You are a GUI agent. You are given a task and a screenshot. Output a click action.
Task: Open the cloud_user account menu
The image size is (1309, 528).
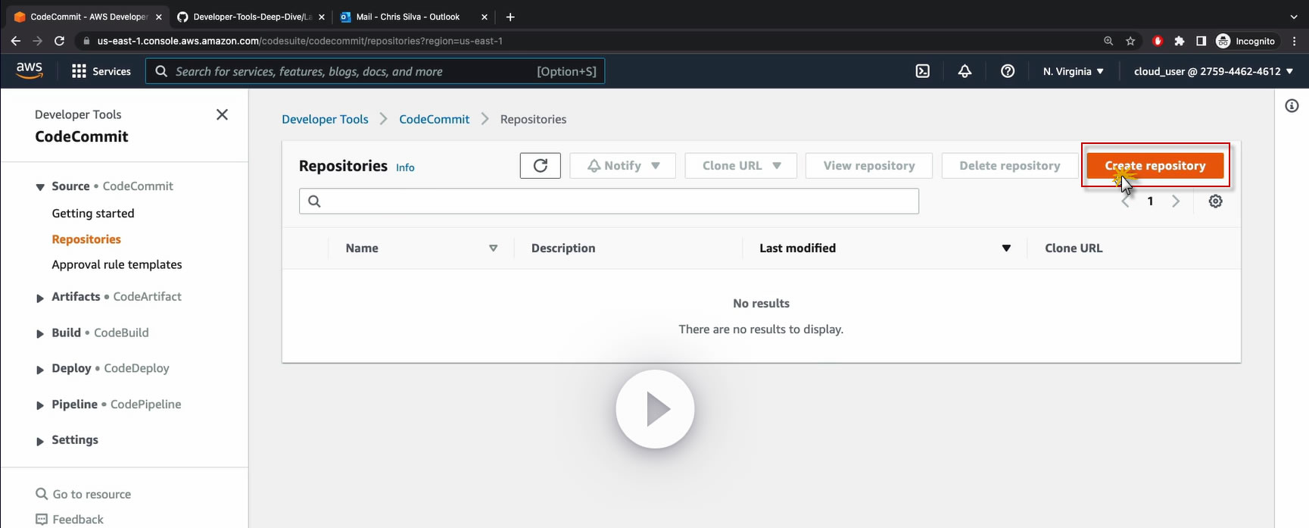click(x=1214, y=71)
